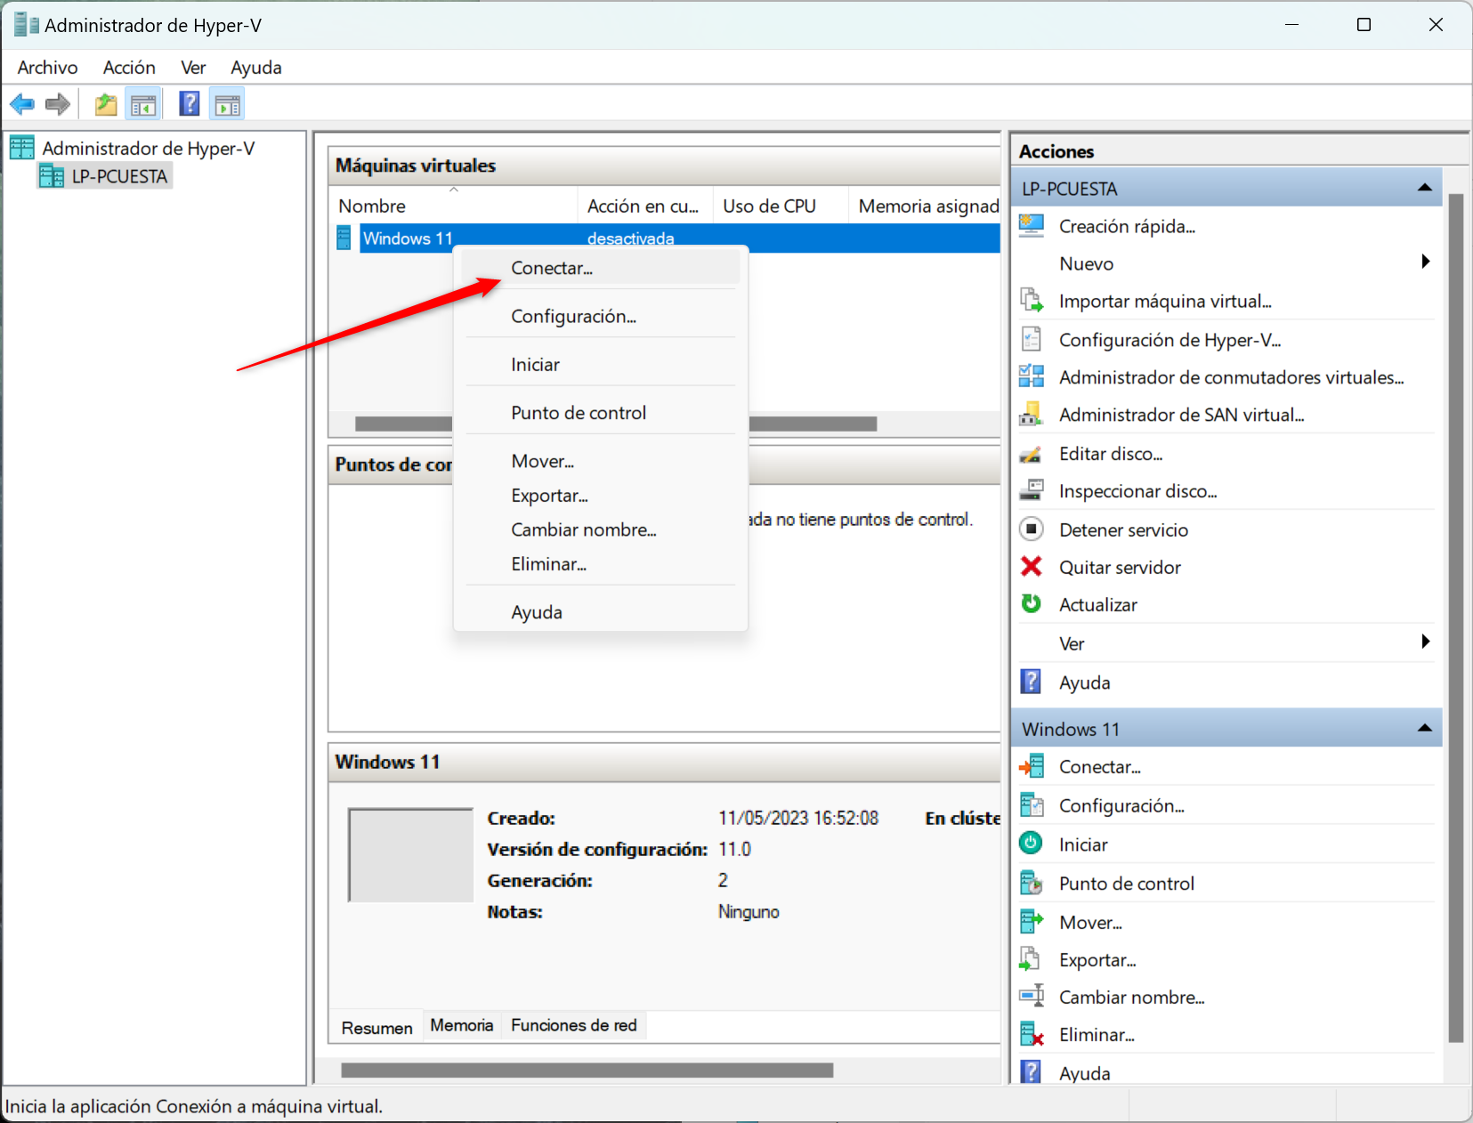Click the Administrador de conmutadores virtuales icon

(1032, 376)
